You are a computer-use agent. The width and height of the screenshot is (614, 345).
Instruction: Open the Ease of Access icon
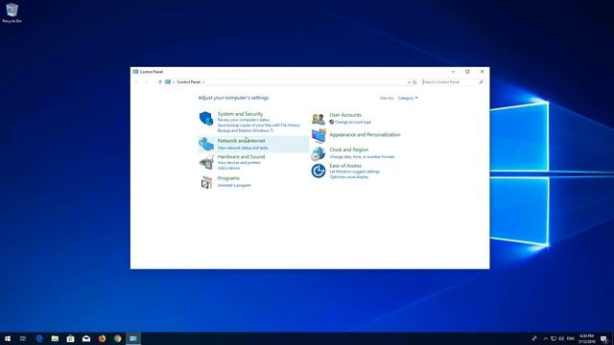click(x=319, y=171)
